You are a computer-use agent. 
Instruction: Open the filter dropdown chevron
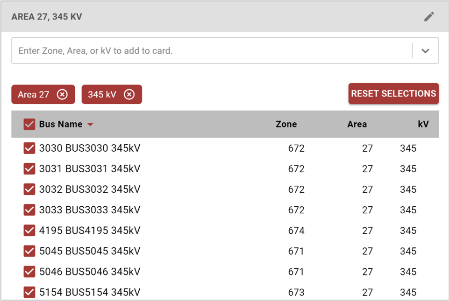[x=425, y=51]
